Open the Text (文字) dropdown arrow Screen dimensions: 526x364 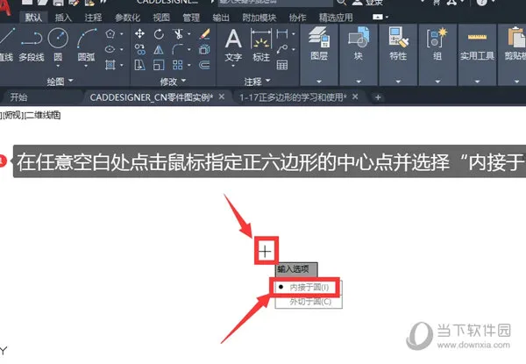click(x=233, y=66)
